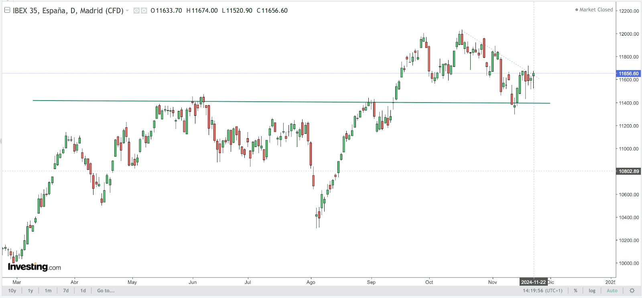The height and width of the screenshot is (298, 642).
Task: Open chart properties gear in bottom bar
Action: click(x=632, y=291)
